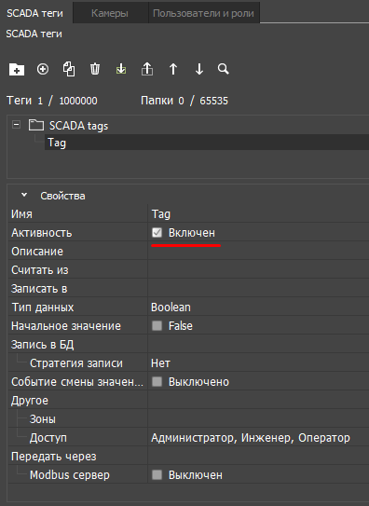Screen dimensions: 369x506
Task: Move tag up with the arrow icon
Action: [173, 69]
